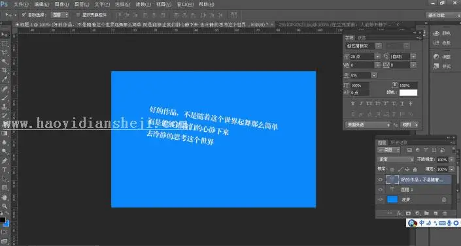The image size is (461, 246).
Task: Add a layer mask from Layers panel
Action: point(408,213)
